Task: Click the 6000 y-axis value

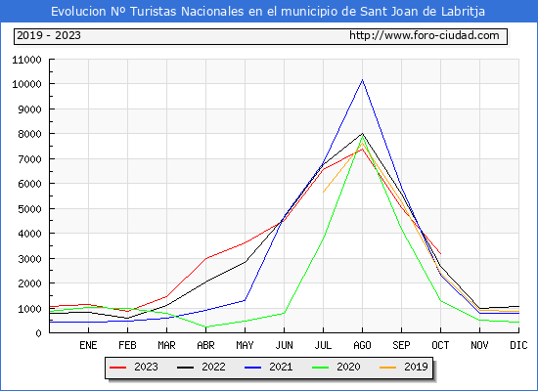Action: tap(30, 184)
